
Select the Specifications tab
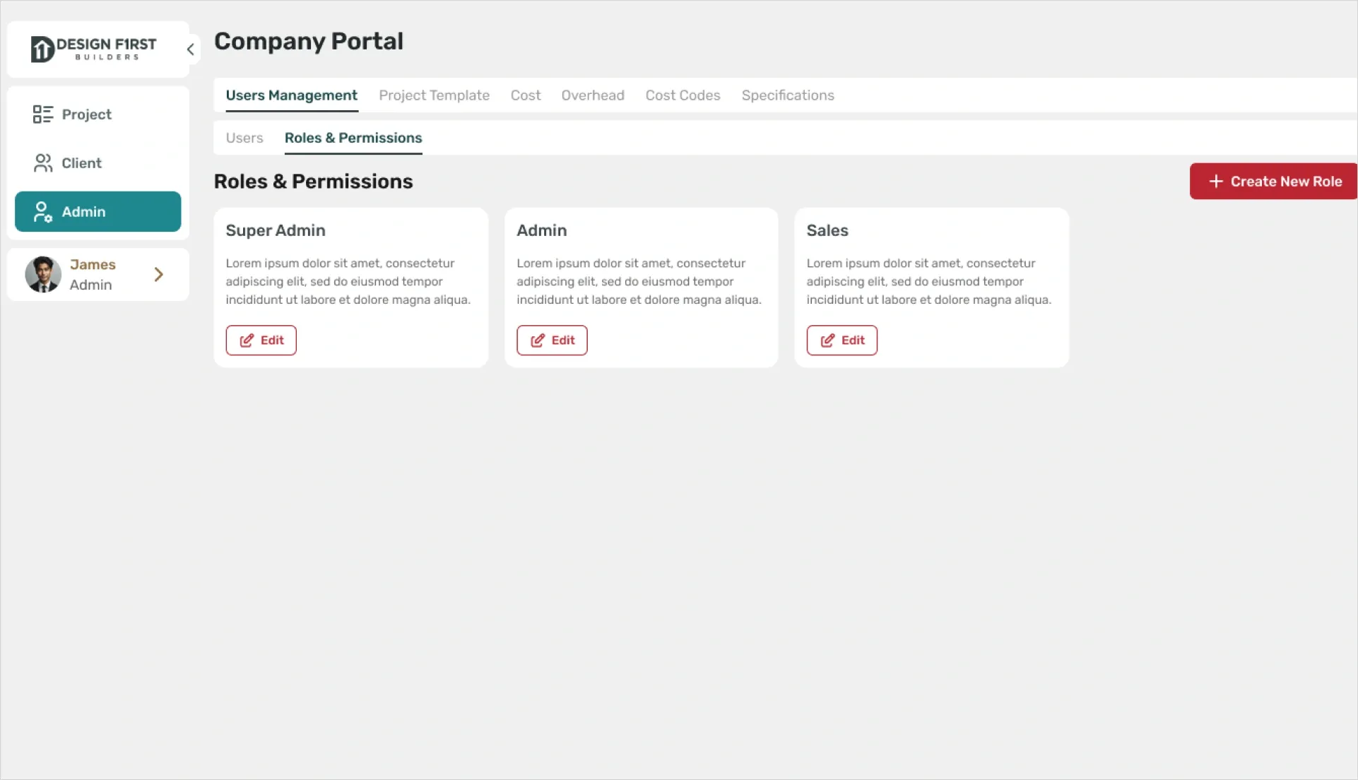coord(787,95)
